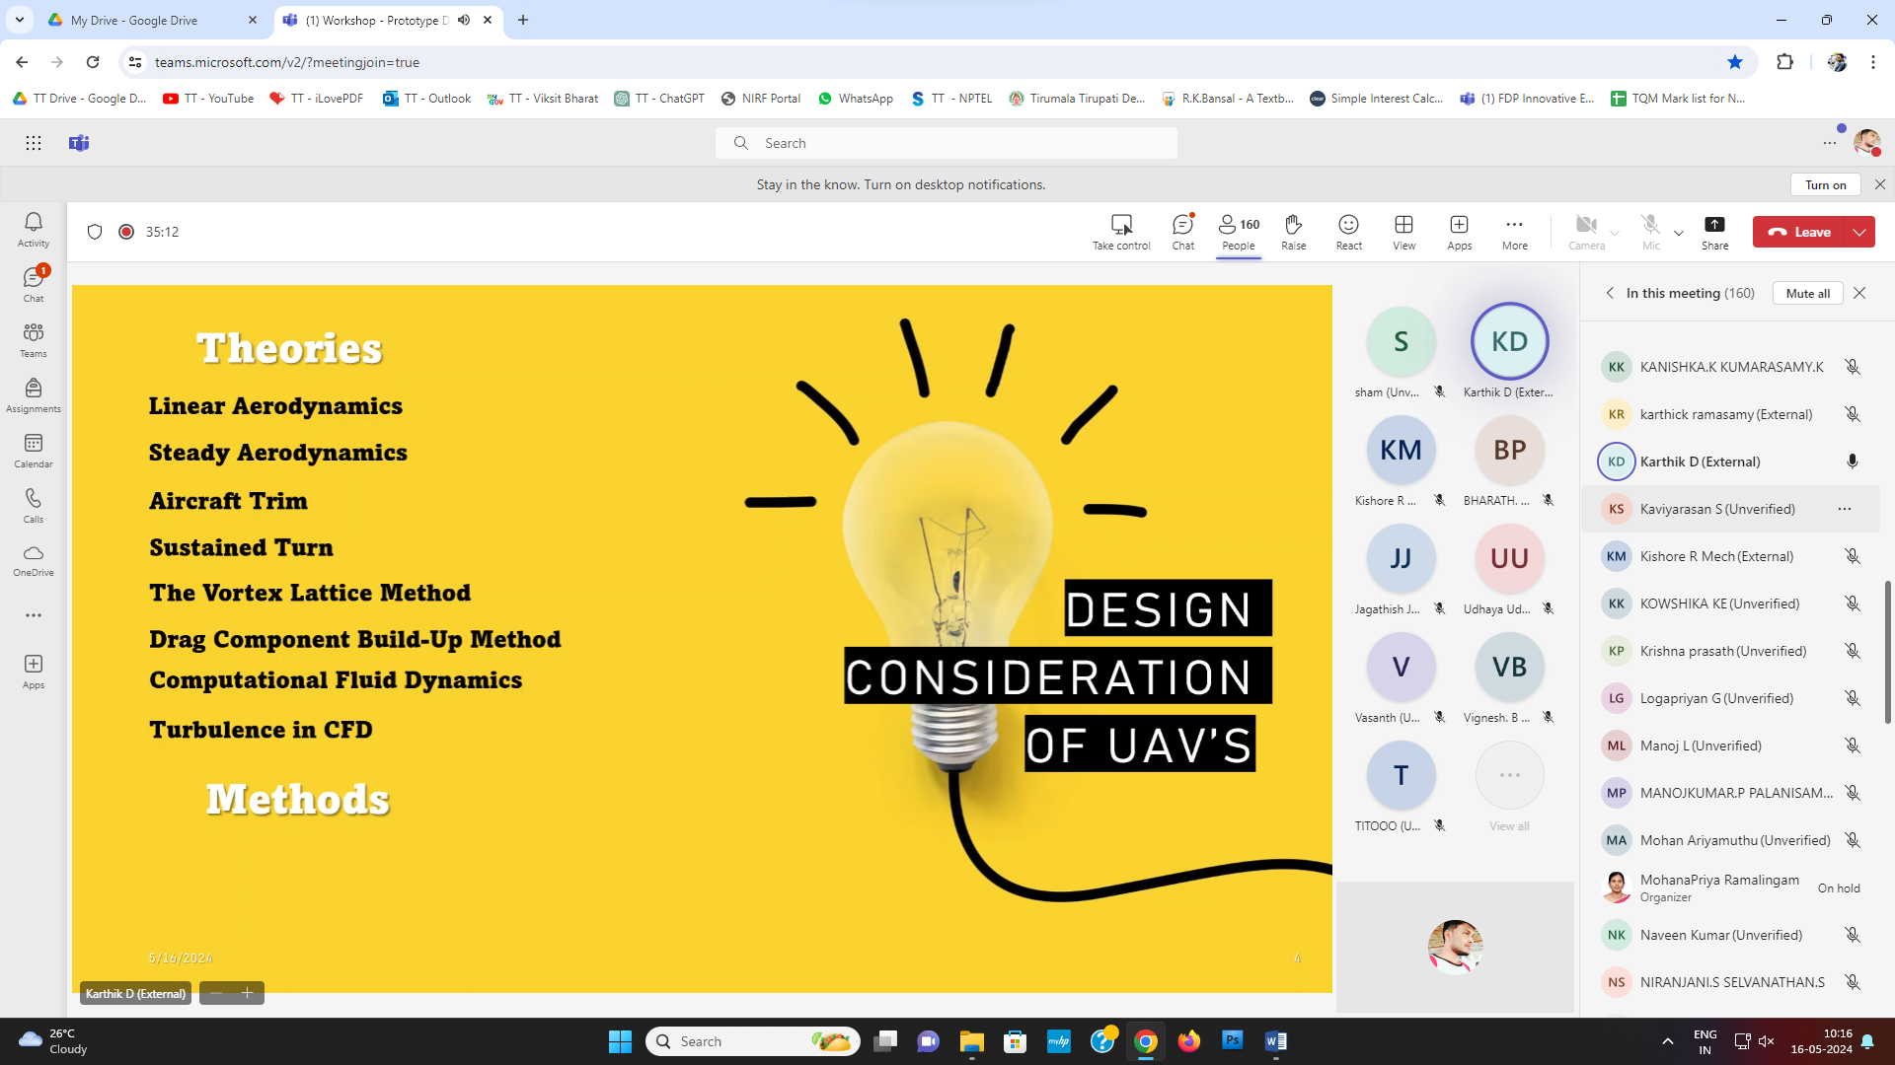This screenshot has height=1065, width=1895.
Task: Click Turn on notifications button
Action: tap(1825, 184)
